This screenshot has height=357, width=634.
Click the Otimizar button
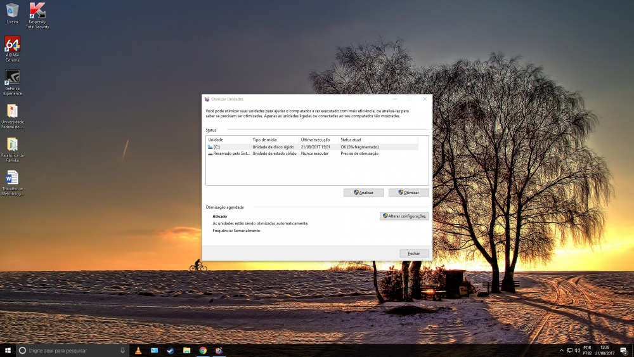tap(408, 192)
